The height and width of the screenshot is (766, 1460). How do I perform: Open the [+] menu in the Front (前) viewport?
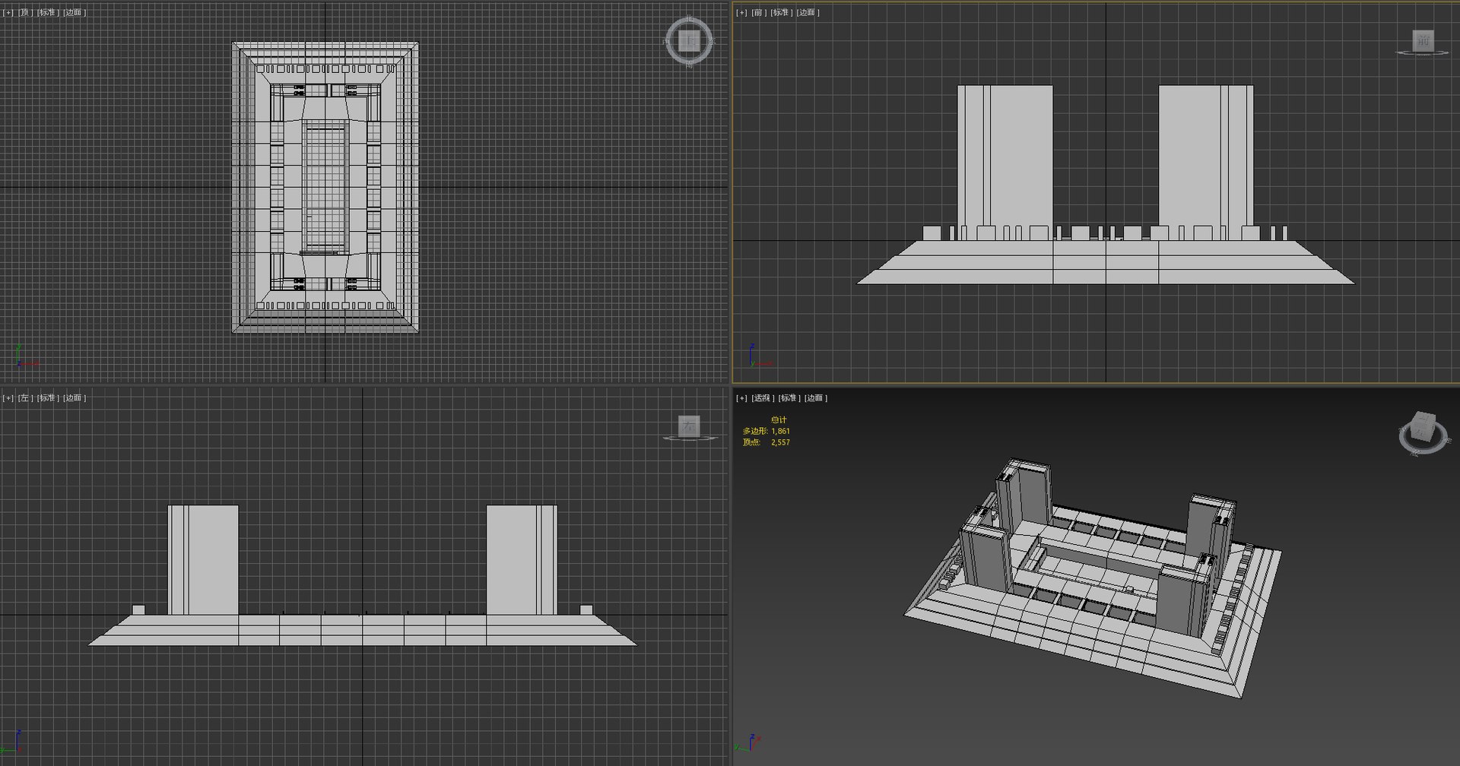tap(741, 12)
